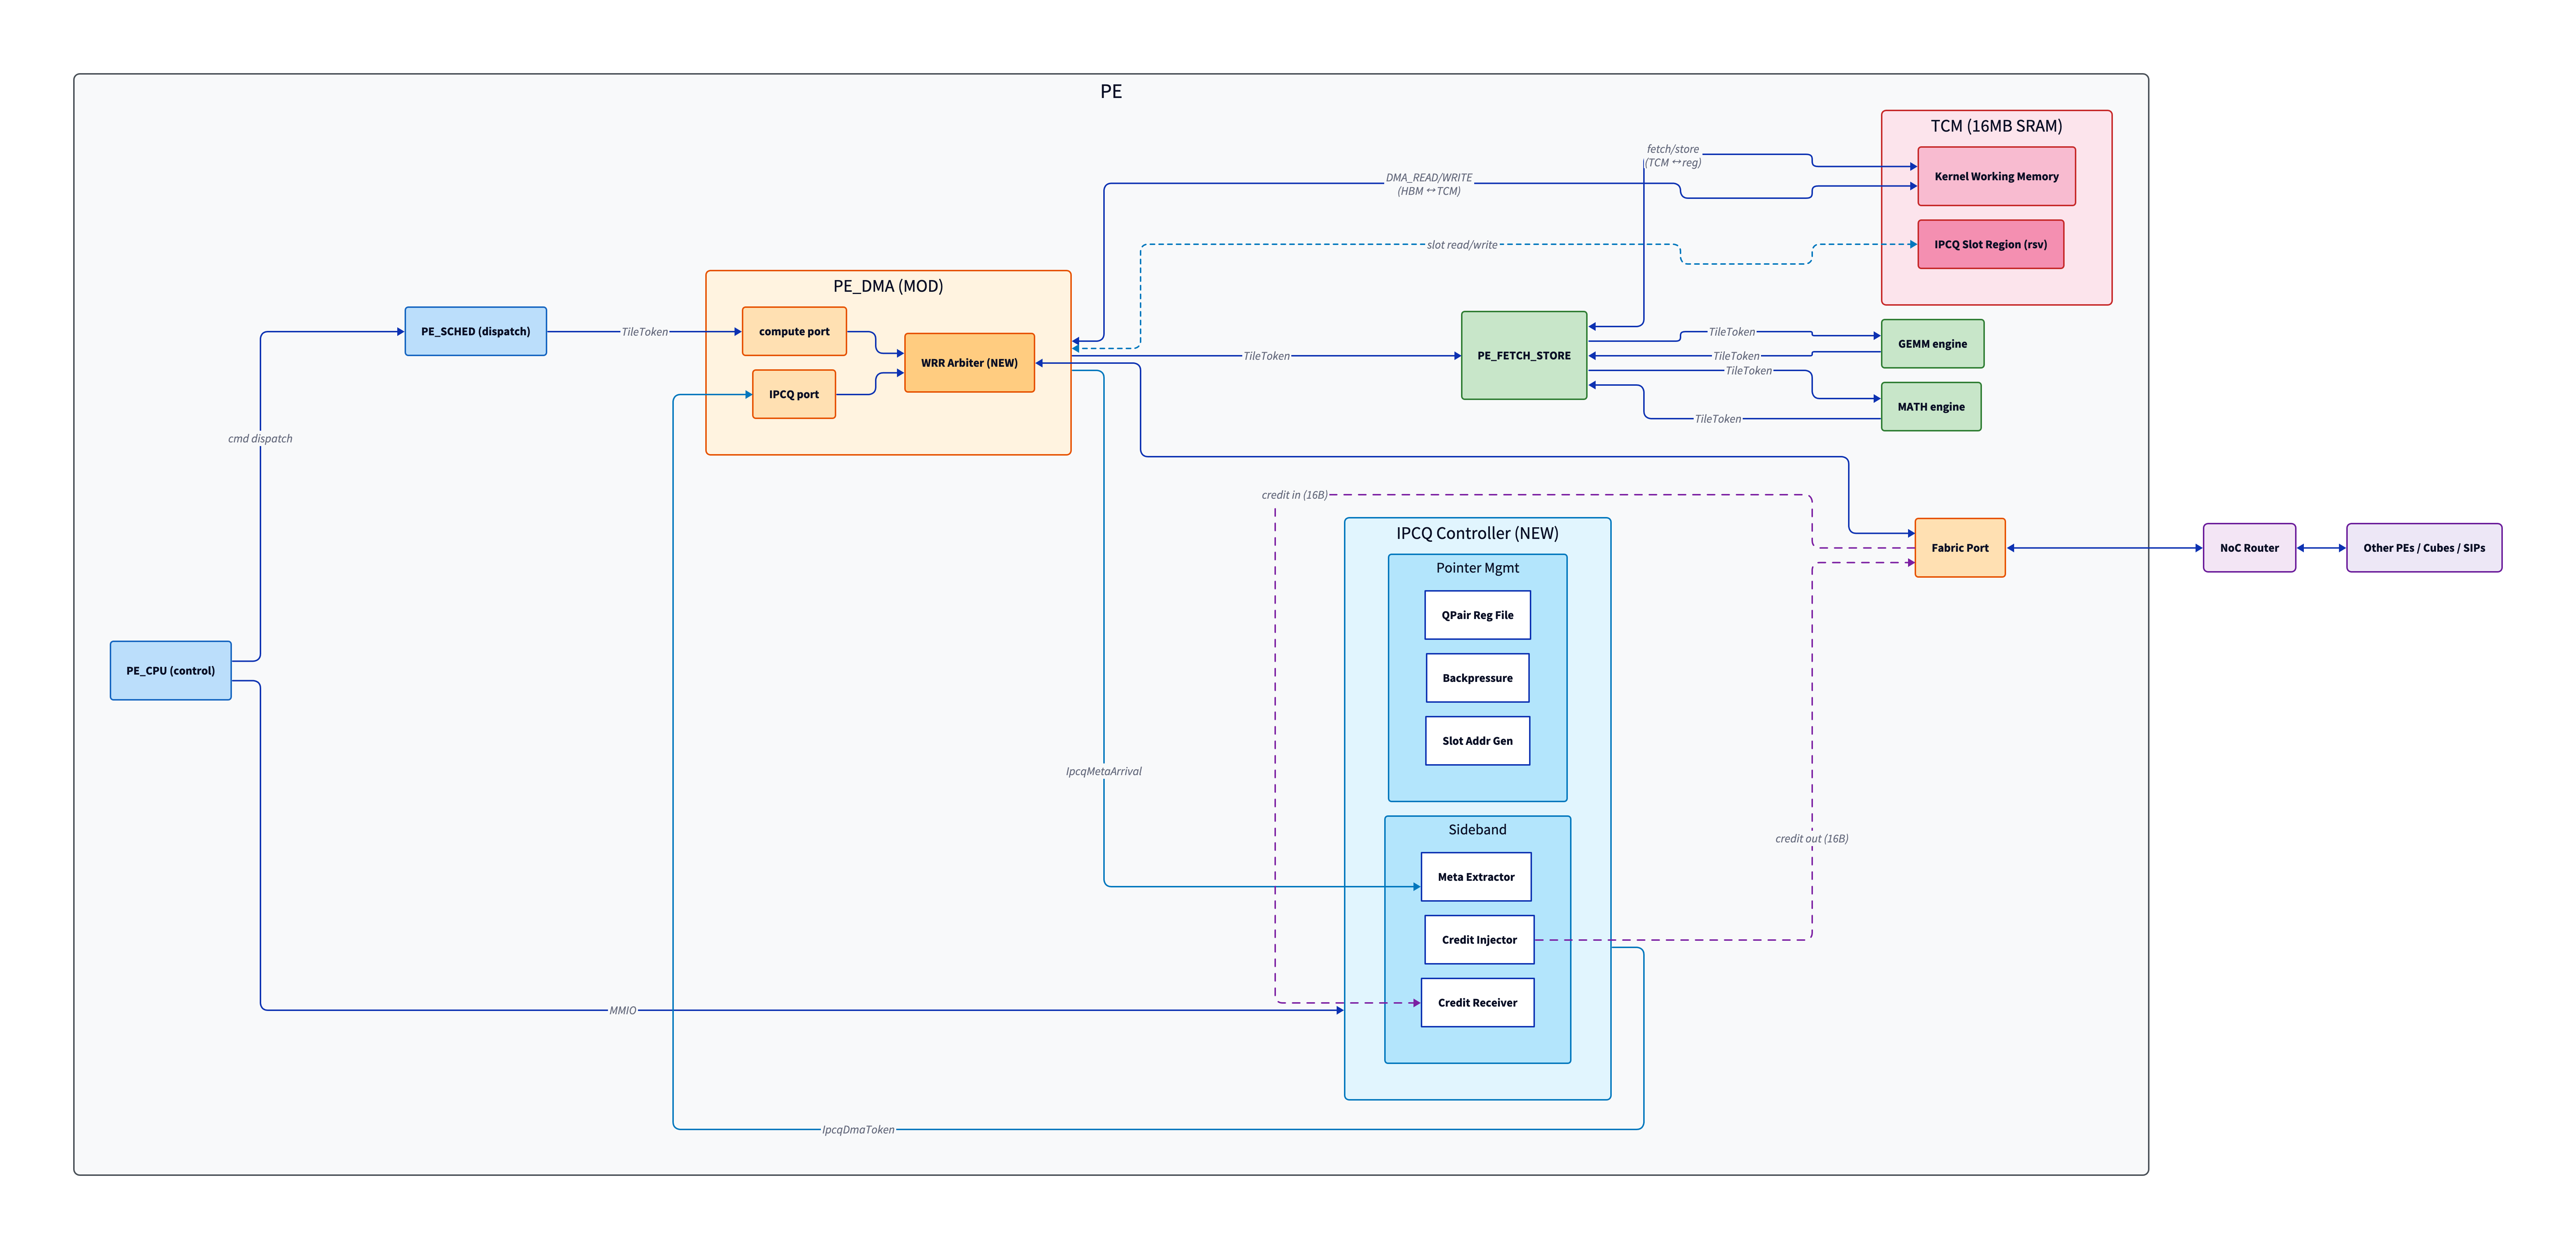Click the Meta Extractor box
This screenshot has height=1249, width=2576.
click(1476, 876)
